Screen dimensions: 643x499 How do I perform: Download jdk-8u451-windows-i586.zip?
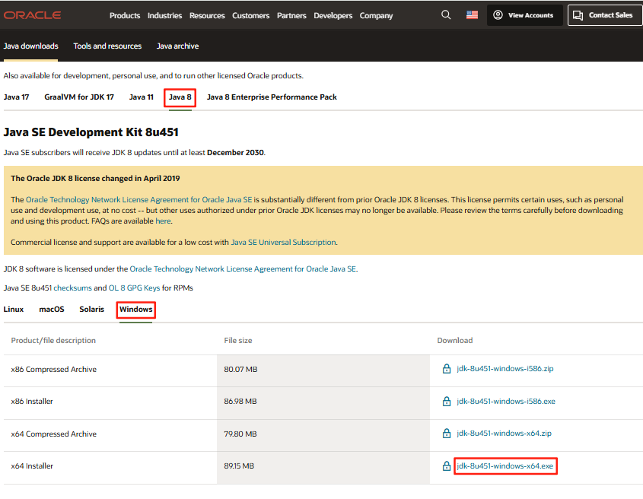pos(505,369)
